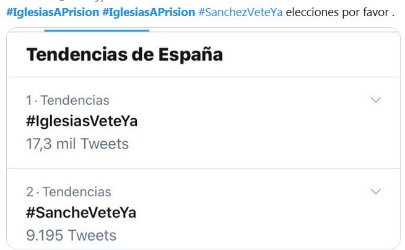Click the rank number 1 of first trend
405x250 pixels.
coord(28,100)
